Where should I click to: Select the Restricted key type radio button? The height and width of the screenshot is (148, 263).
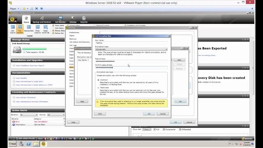(99, 88)
